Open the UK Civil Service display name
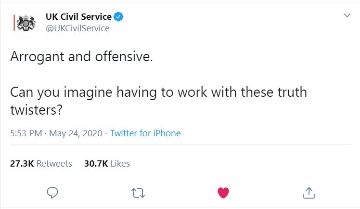Image resolution: width=360 pixels, height=209 pixels. point(78,17)
